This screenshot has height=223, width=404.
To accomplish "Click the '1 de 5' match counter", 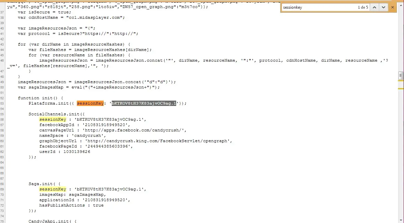I will pyautogui.click(x=363, y=7).
